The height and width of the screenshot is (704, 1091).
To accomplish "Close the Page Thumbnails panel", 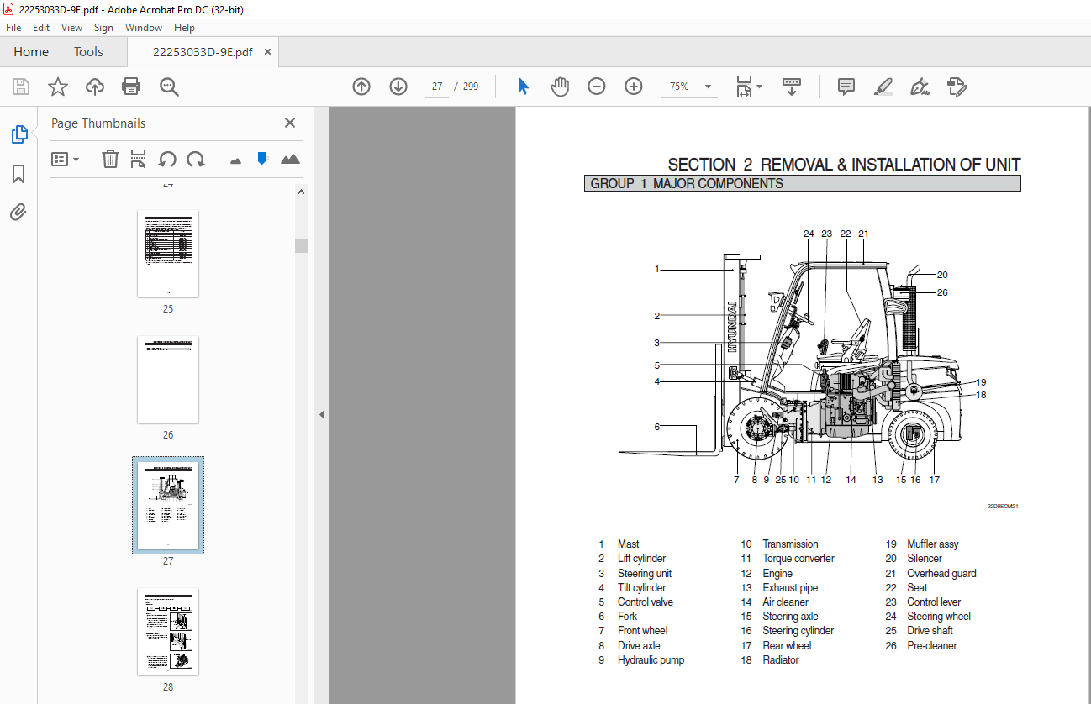I will point(290,123).
